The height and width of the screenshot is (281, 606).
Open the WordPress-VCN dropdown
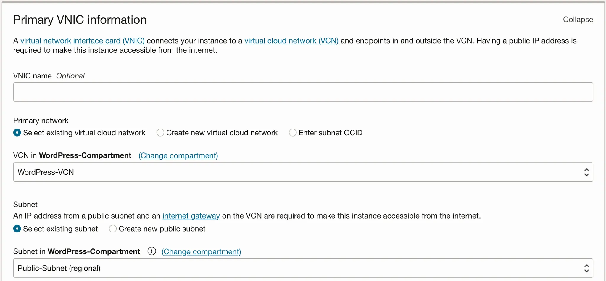(296, 172)
